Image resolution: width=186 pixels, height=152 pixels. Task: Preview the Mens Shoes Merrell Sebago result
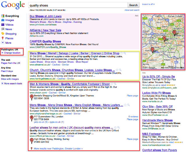click(125, 53)
